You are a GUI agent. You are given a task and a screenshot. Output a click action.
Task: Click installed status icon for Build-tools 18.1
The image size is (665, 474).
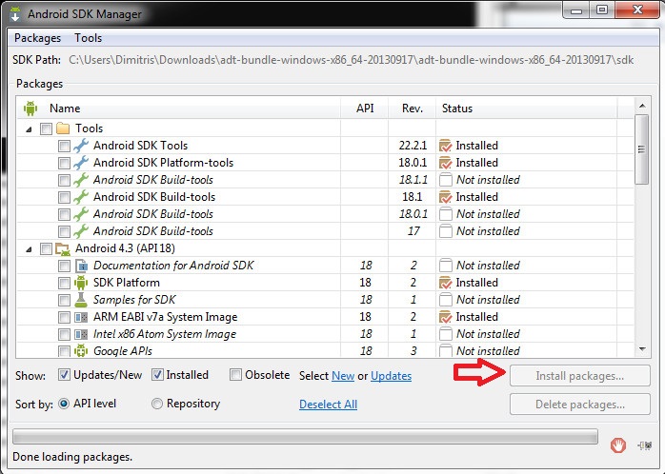(445, 197)
